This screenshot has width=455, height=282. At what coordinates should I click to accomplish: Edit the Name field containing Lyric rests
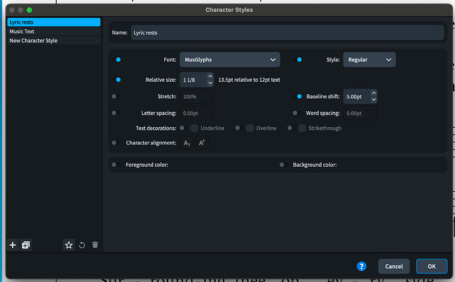(288, 33)
